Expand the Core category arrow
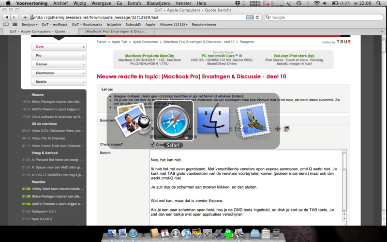The image size is (387, 242). [x=84, y=47]
